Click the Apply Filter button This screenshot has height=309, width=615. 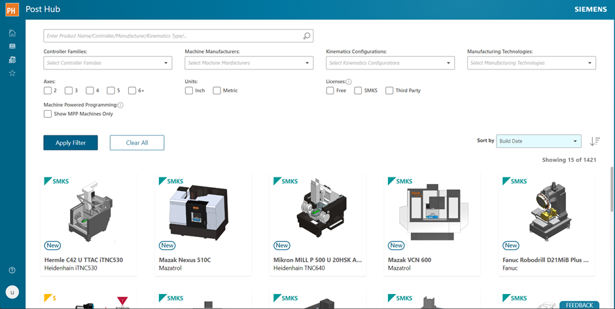pyautogui.click(x=70, y=143)
